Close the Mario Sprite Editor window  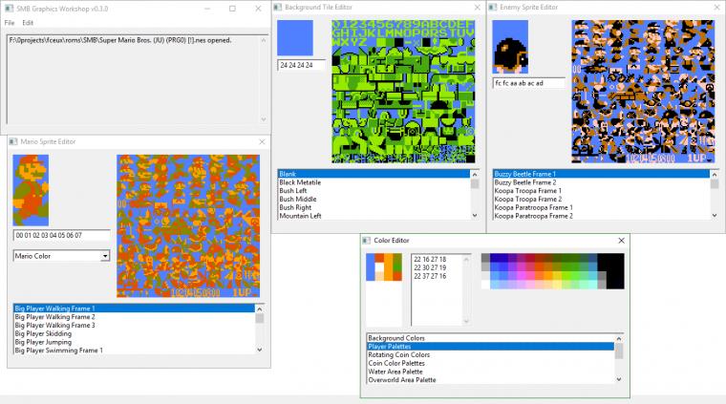pos(262,141)
